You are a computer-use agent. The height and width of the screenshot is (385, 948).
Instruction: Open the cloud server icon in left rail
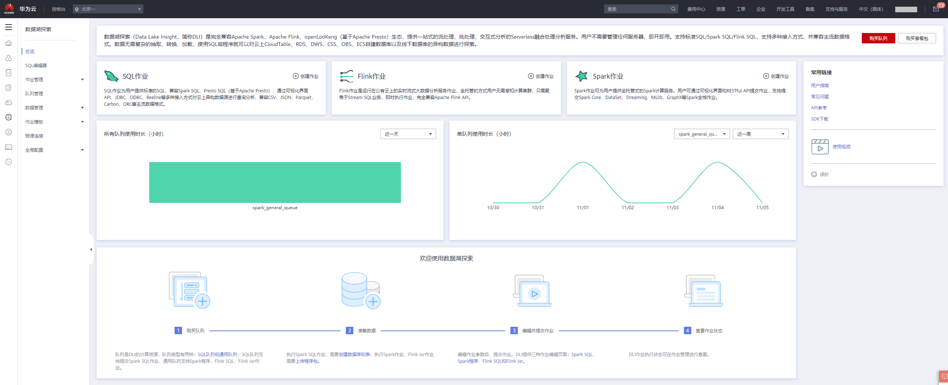pyautogui.click(x=9, y=43)
